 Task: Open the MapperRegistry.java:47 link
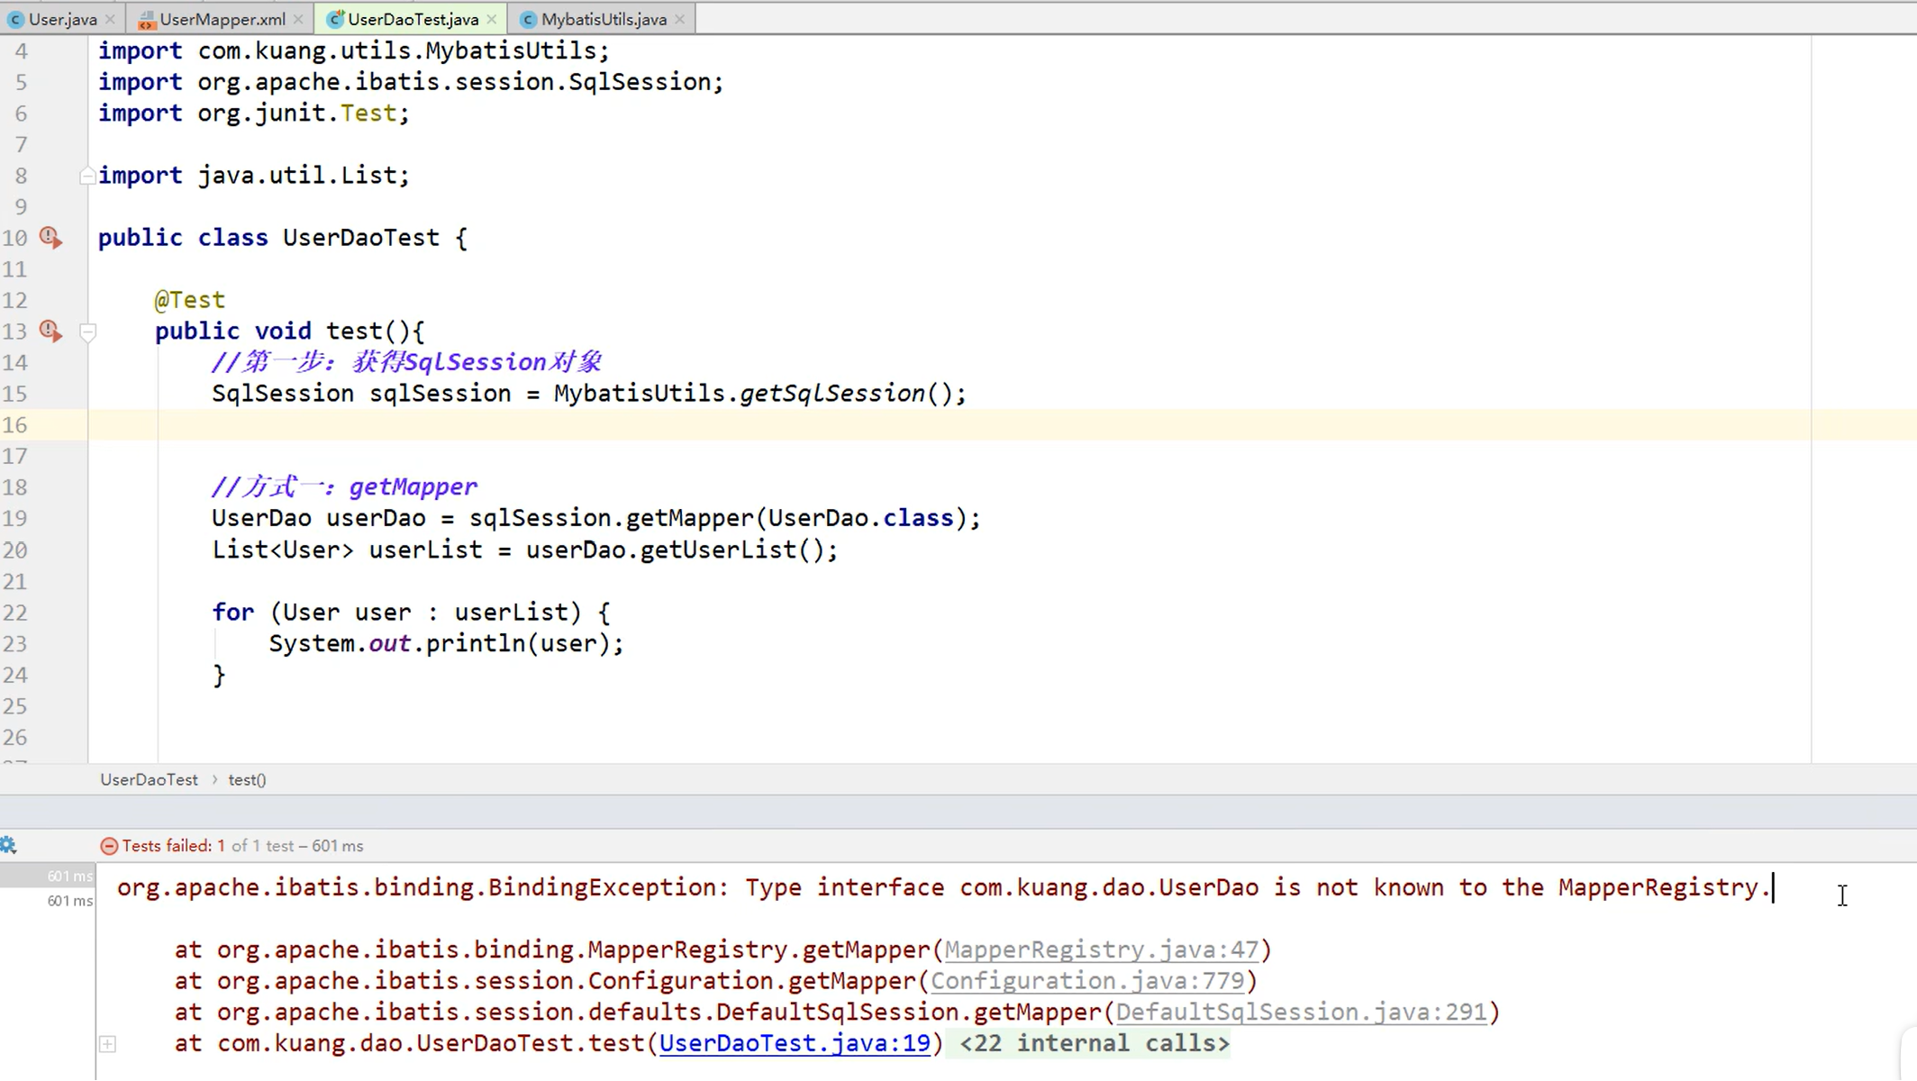[1101, 949]
